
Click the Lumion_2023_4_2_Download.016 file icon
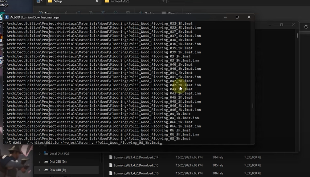coord(111,173)
